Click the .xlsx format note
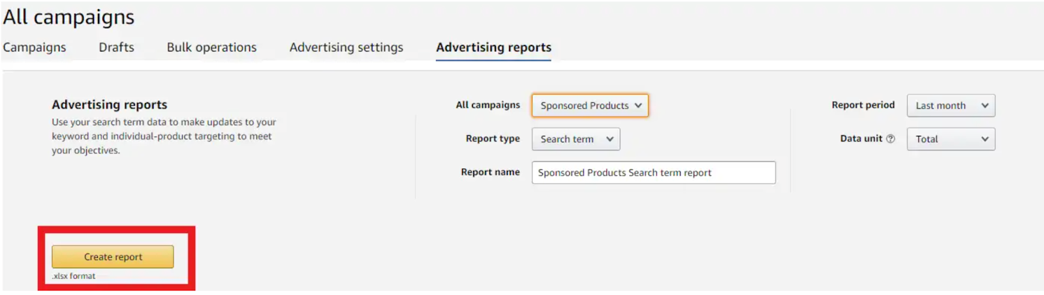Image resolution: width=1044 pixels, height=295 pixels. [74, 276]
